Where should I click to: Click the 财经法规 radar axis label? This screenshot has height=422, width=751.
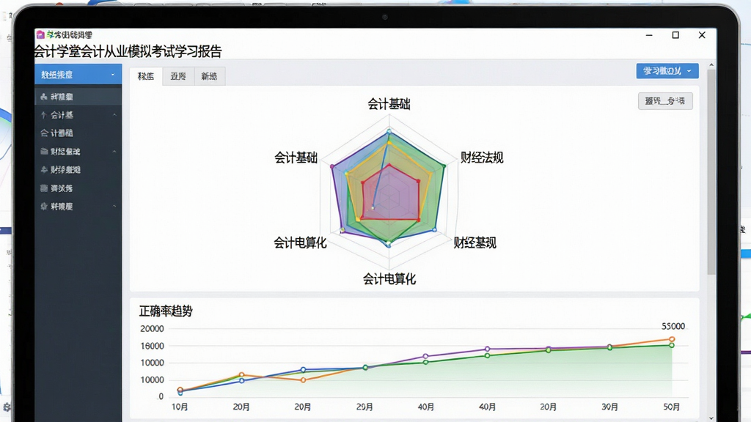(x=482, y=158)
